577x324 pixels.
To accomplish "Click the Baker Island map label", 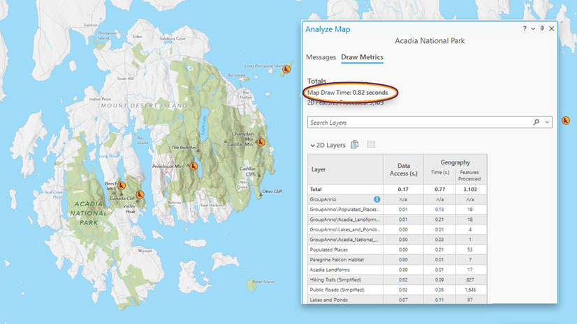I will [263, 281].
